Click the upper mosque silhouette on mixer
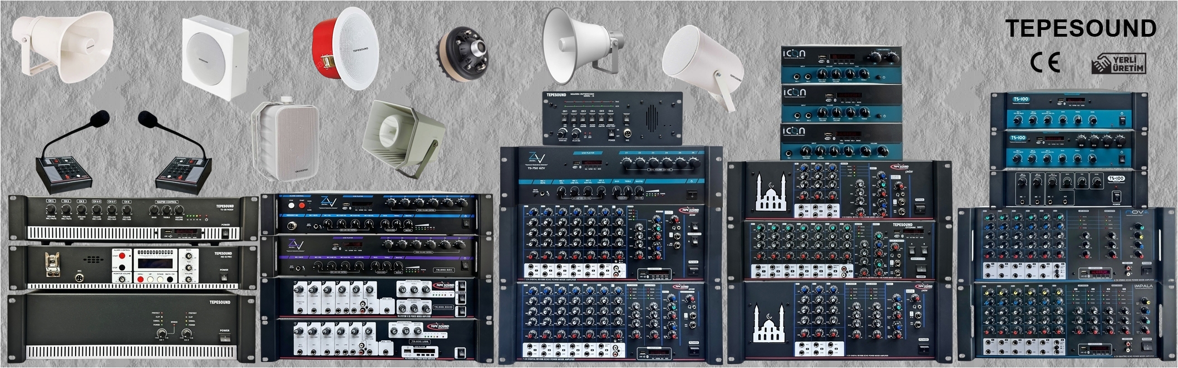Screen dimensions: 1178x368 click(771, 192)
